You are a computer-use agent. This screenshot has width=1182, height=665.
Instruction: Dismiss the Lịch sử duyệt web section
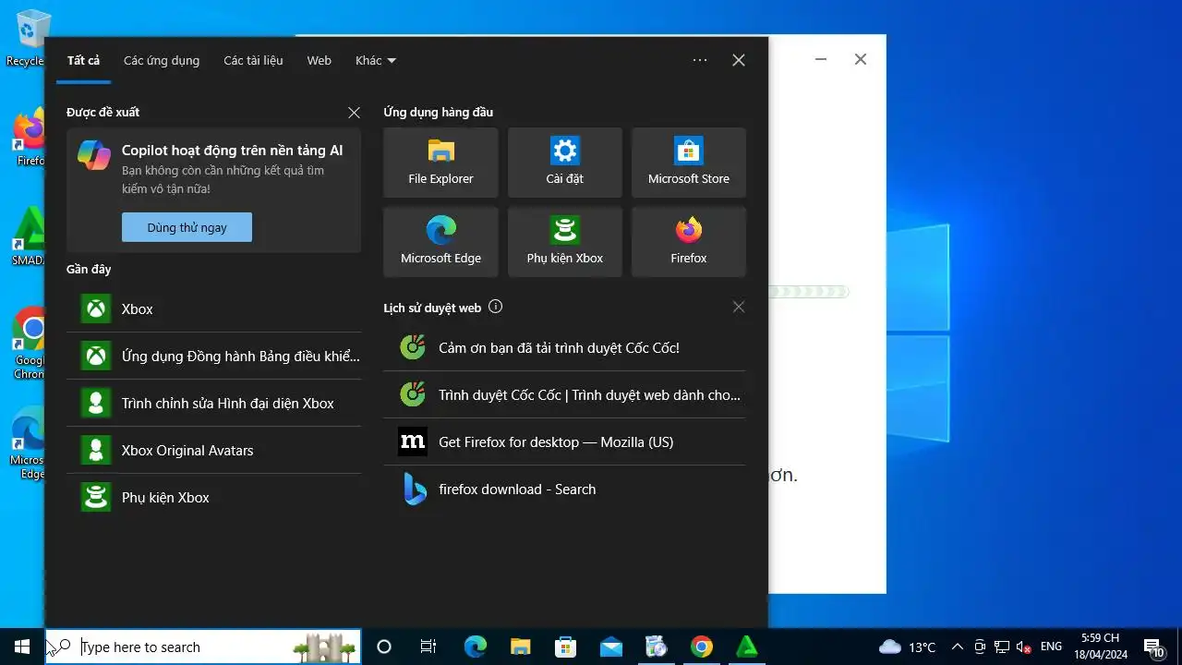(x=738, y=307)
